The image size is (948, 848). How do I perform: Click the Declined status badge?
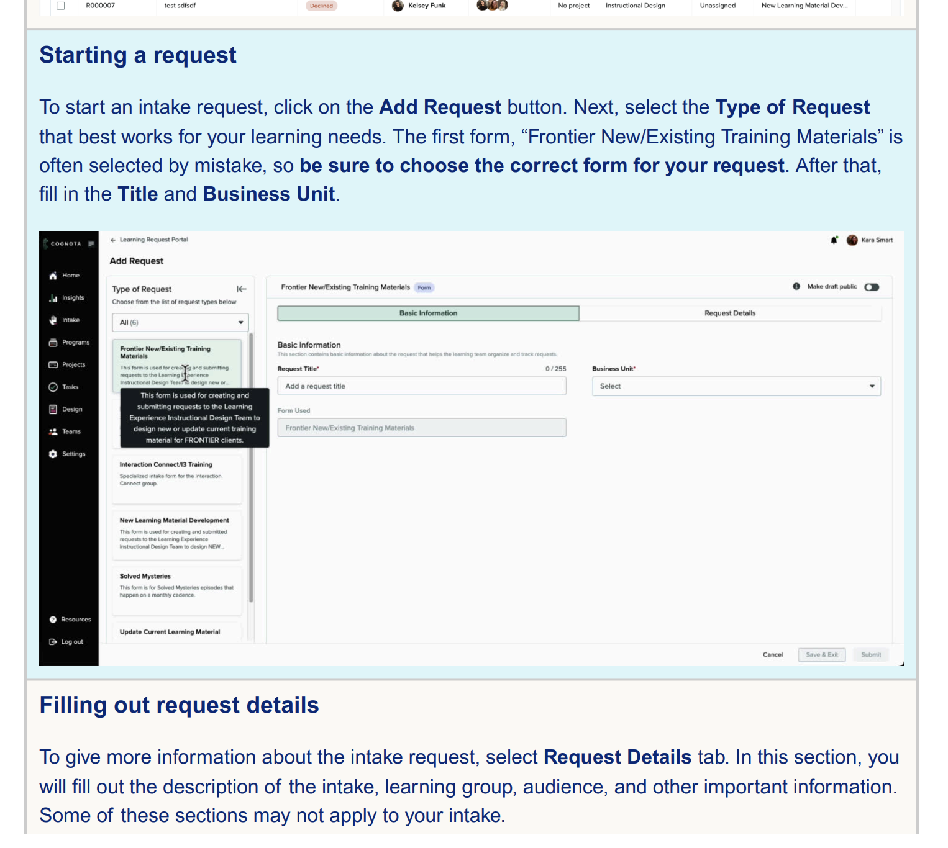pyautogui.click(x=321, y=6)
